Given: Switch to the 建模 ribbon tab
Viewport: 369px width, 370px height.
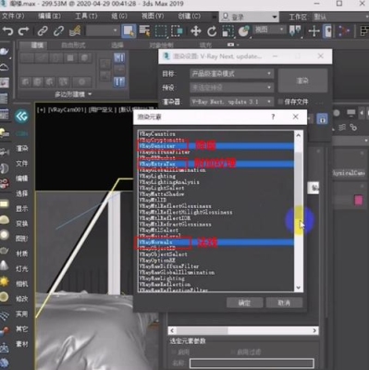Looking at the screenshot, I should click(37, 45).
